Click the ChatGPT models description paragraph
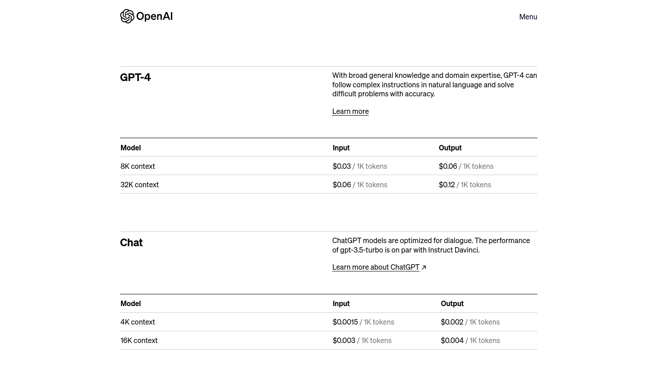The image size is (657, 370). (431, 245)
